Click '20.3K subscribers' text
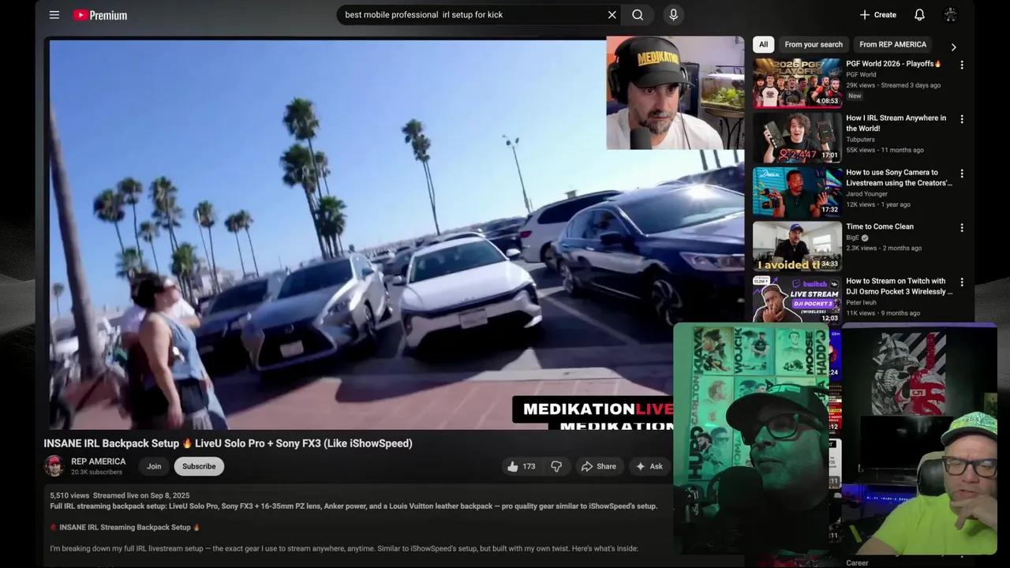The width and height of the screenshot is (1010, 568). tap(97, 472)
